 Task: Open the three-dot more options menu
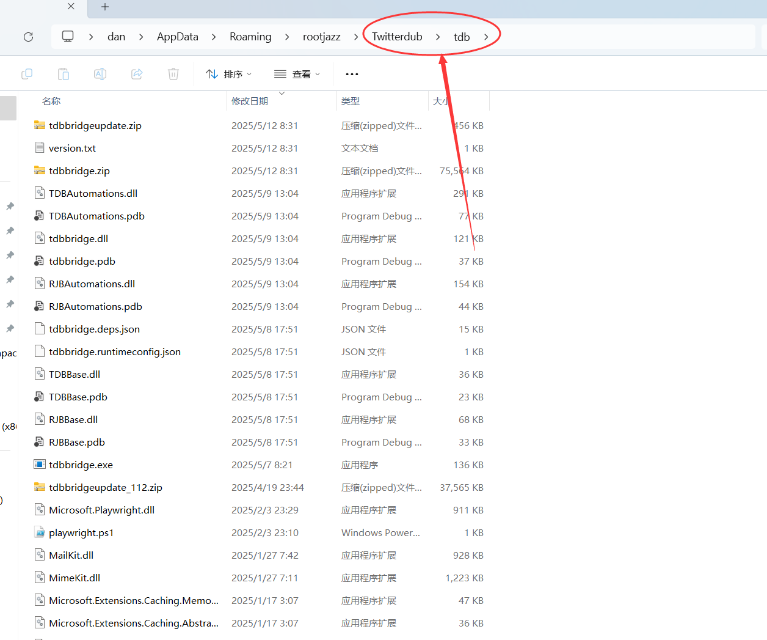pos(352,74)
